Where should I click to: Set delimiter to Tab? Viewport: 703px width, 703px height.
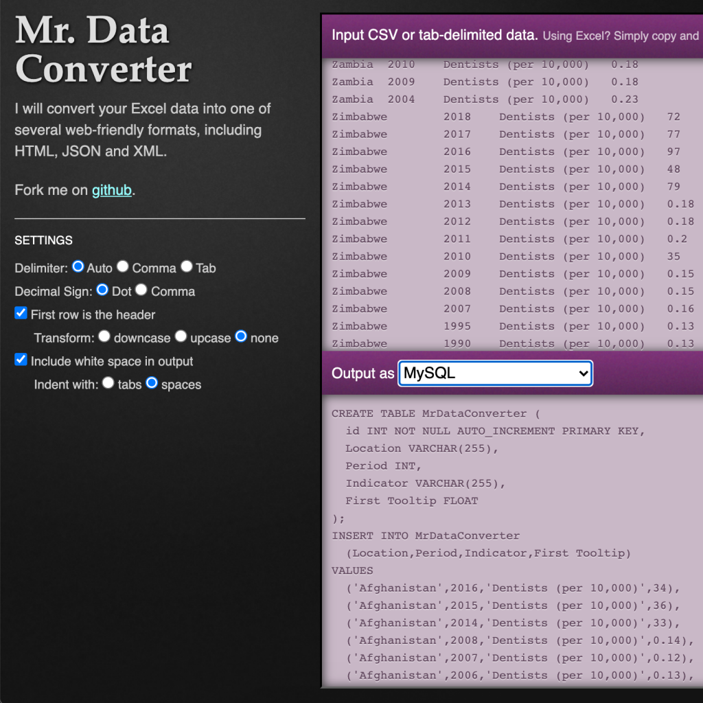point(187,267)
